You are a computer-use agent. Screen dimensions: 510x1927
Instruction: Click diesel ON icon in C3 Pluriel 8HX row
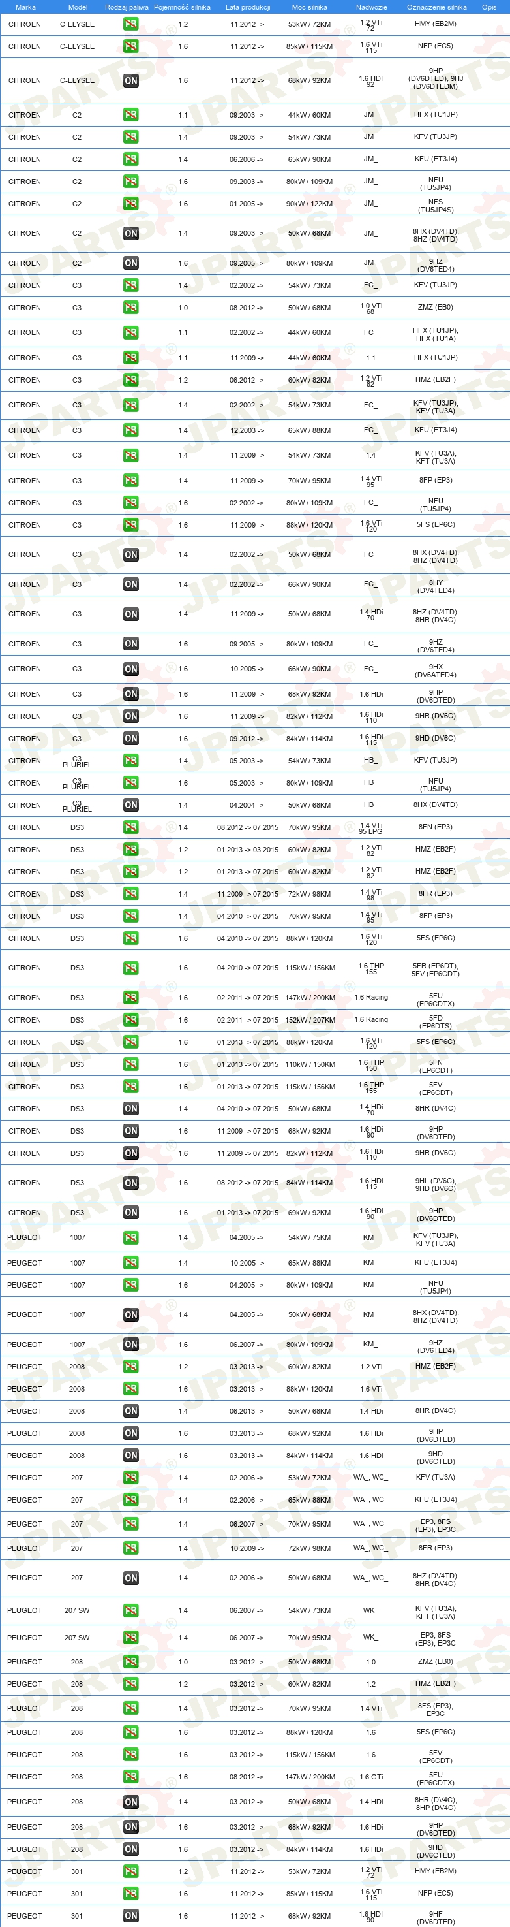pyautogui.click(x=130, y=806)
